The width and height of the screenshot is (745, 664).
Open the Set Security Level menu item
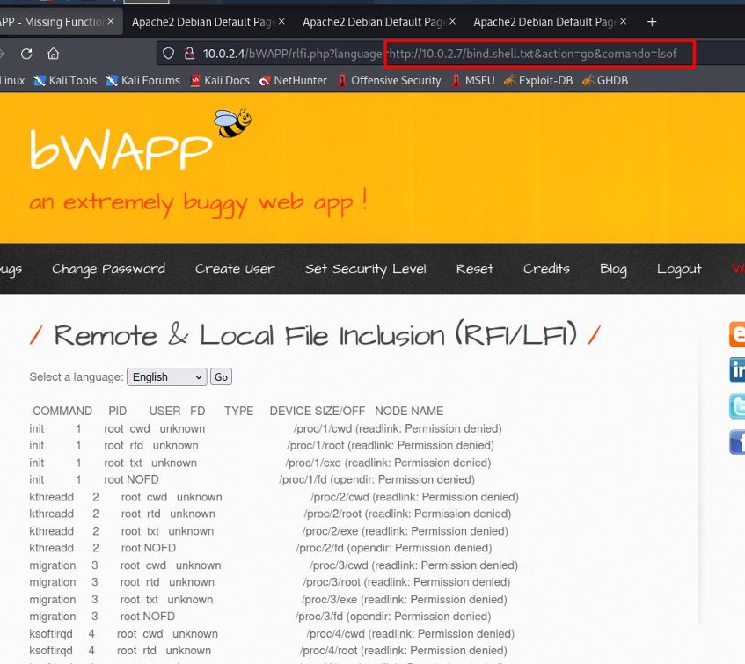pyautogui.click(x=365, y=269)
